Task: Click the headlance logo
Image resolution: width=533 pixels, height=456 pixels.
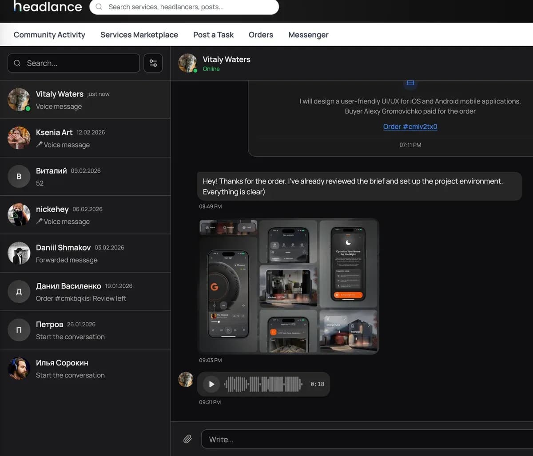Action: [48, 7]
